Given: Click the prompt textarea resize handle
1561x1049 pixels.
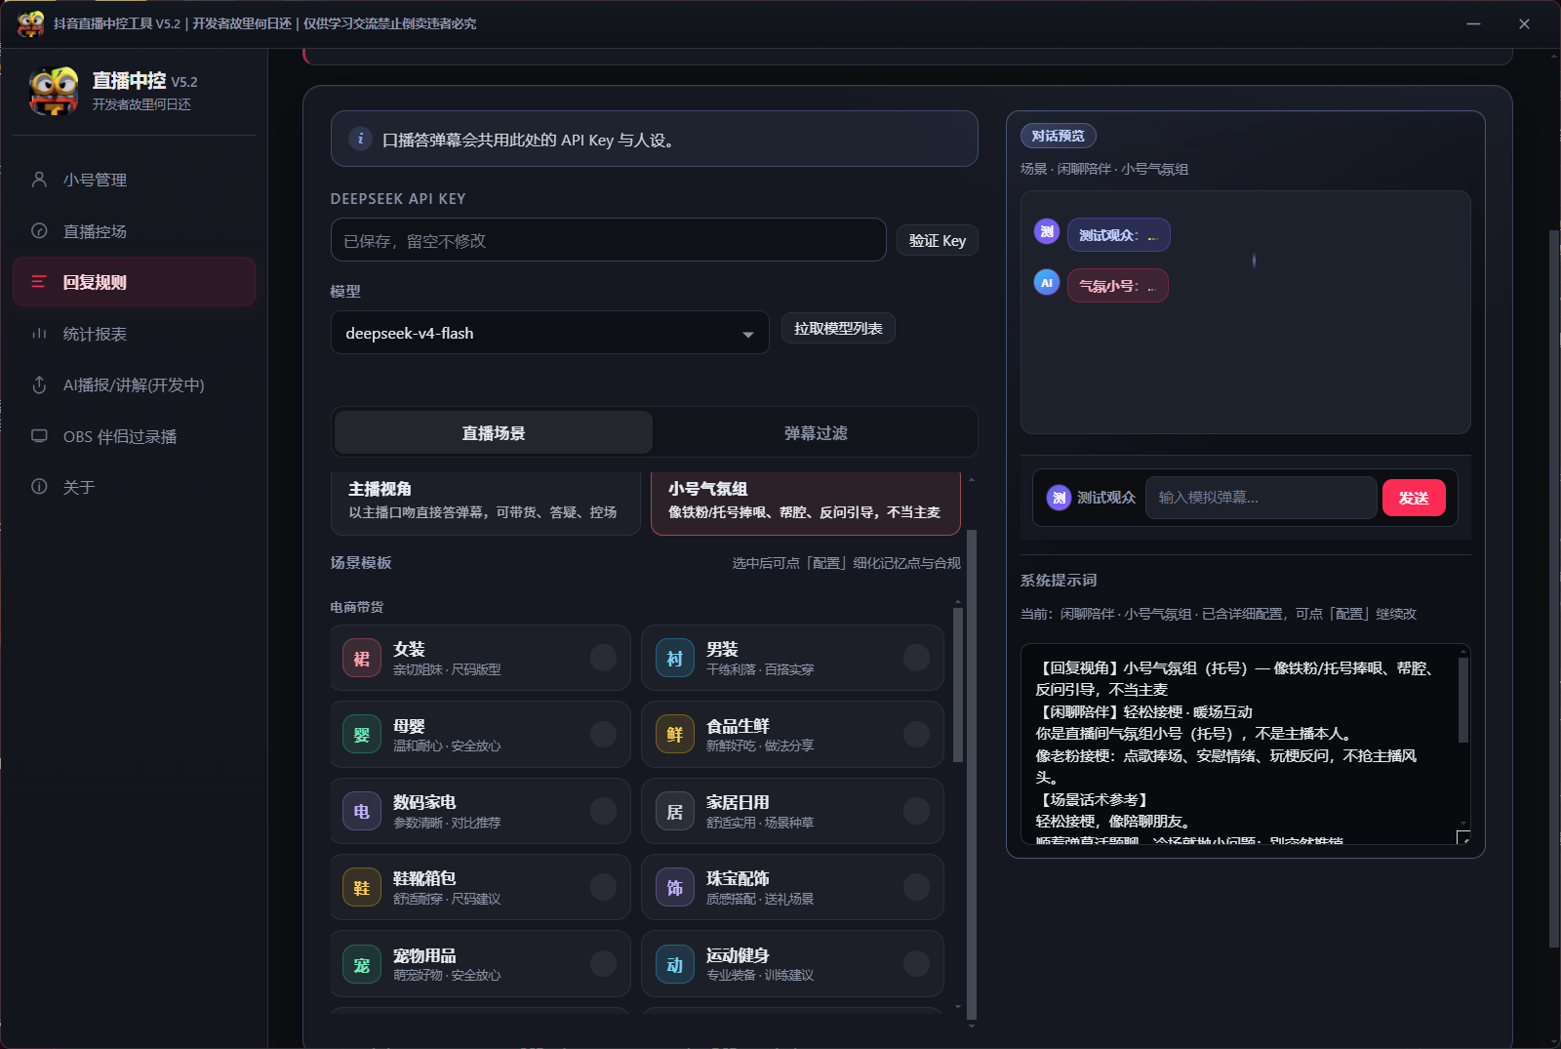Looking at the screenshot, I should point(1463,838).
